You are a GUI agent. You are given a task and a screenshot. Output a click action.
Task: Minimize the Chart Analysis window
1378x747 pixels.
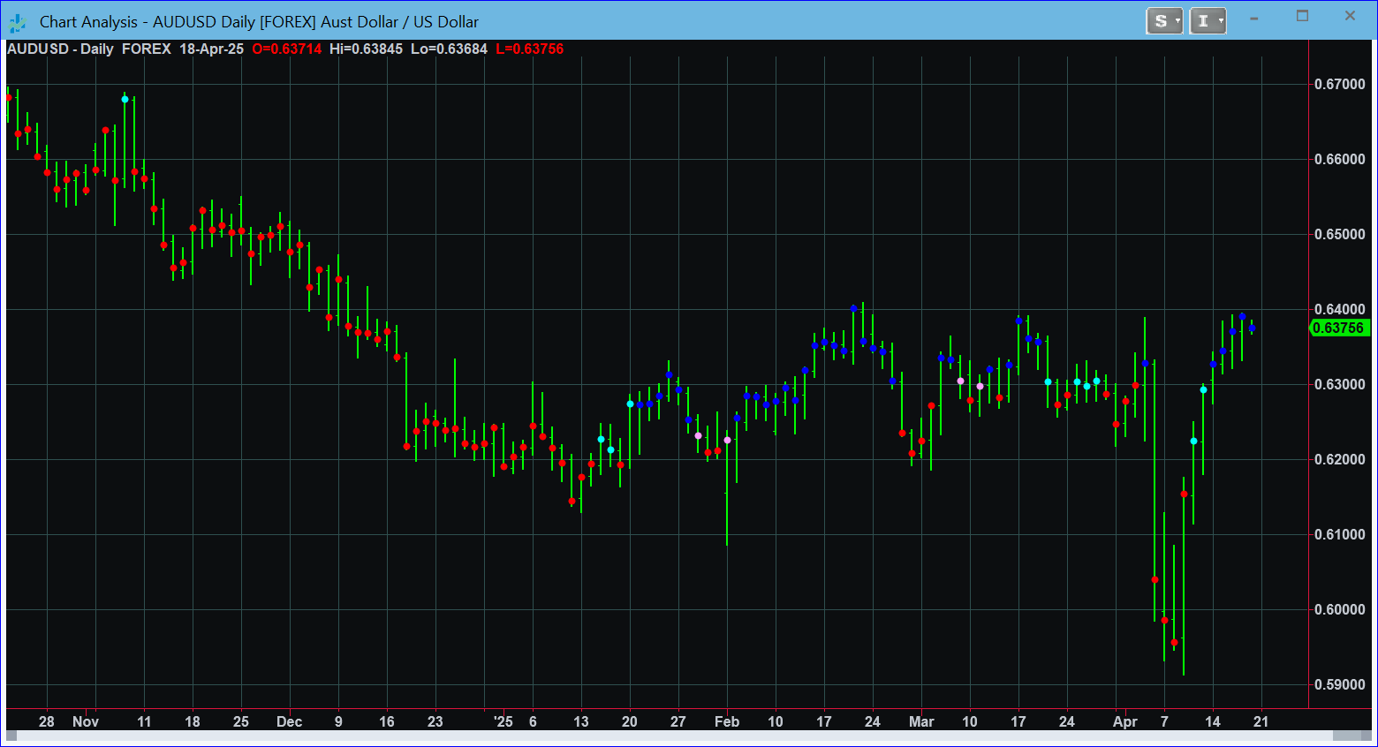(x=1254, y=17)
